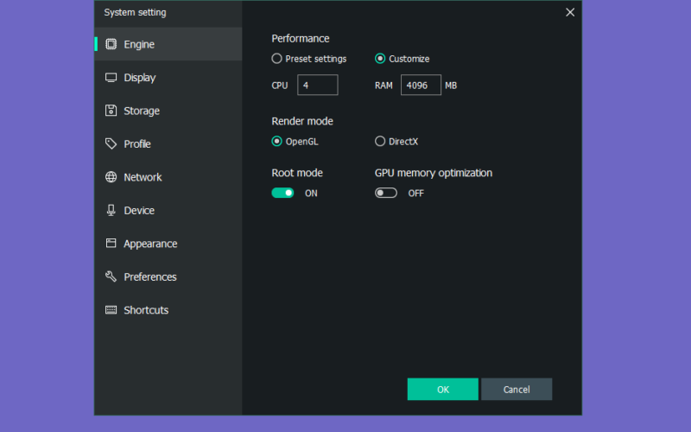The image size is (691, 432).
Task: Choose OpenGL render mode
Action: (276, 141)
